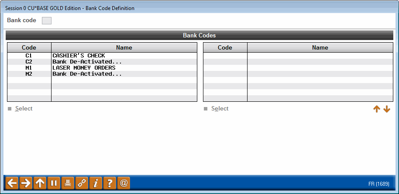Click the right table Name column header
The width and height of the screenshot is (399, 194).
[x=320, y=47]
